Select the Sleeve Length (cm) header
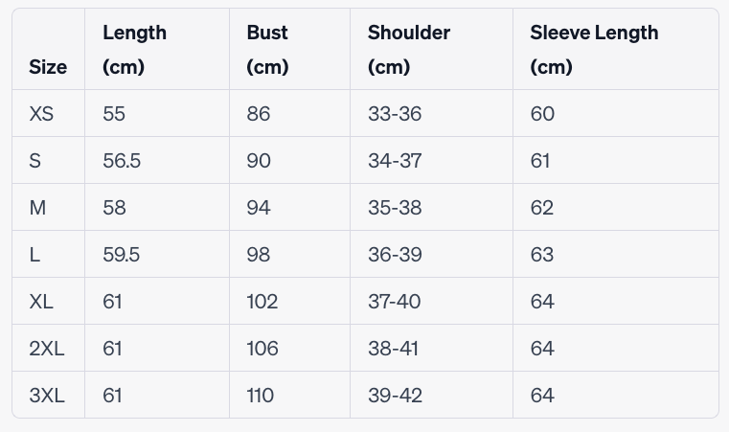729x432 pixels. 594,50
